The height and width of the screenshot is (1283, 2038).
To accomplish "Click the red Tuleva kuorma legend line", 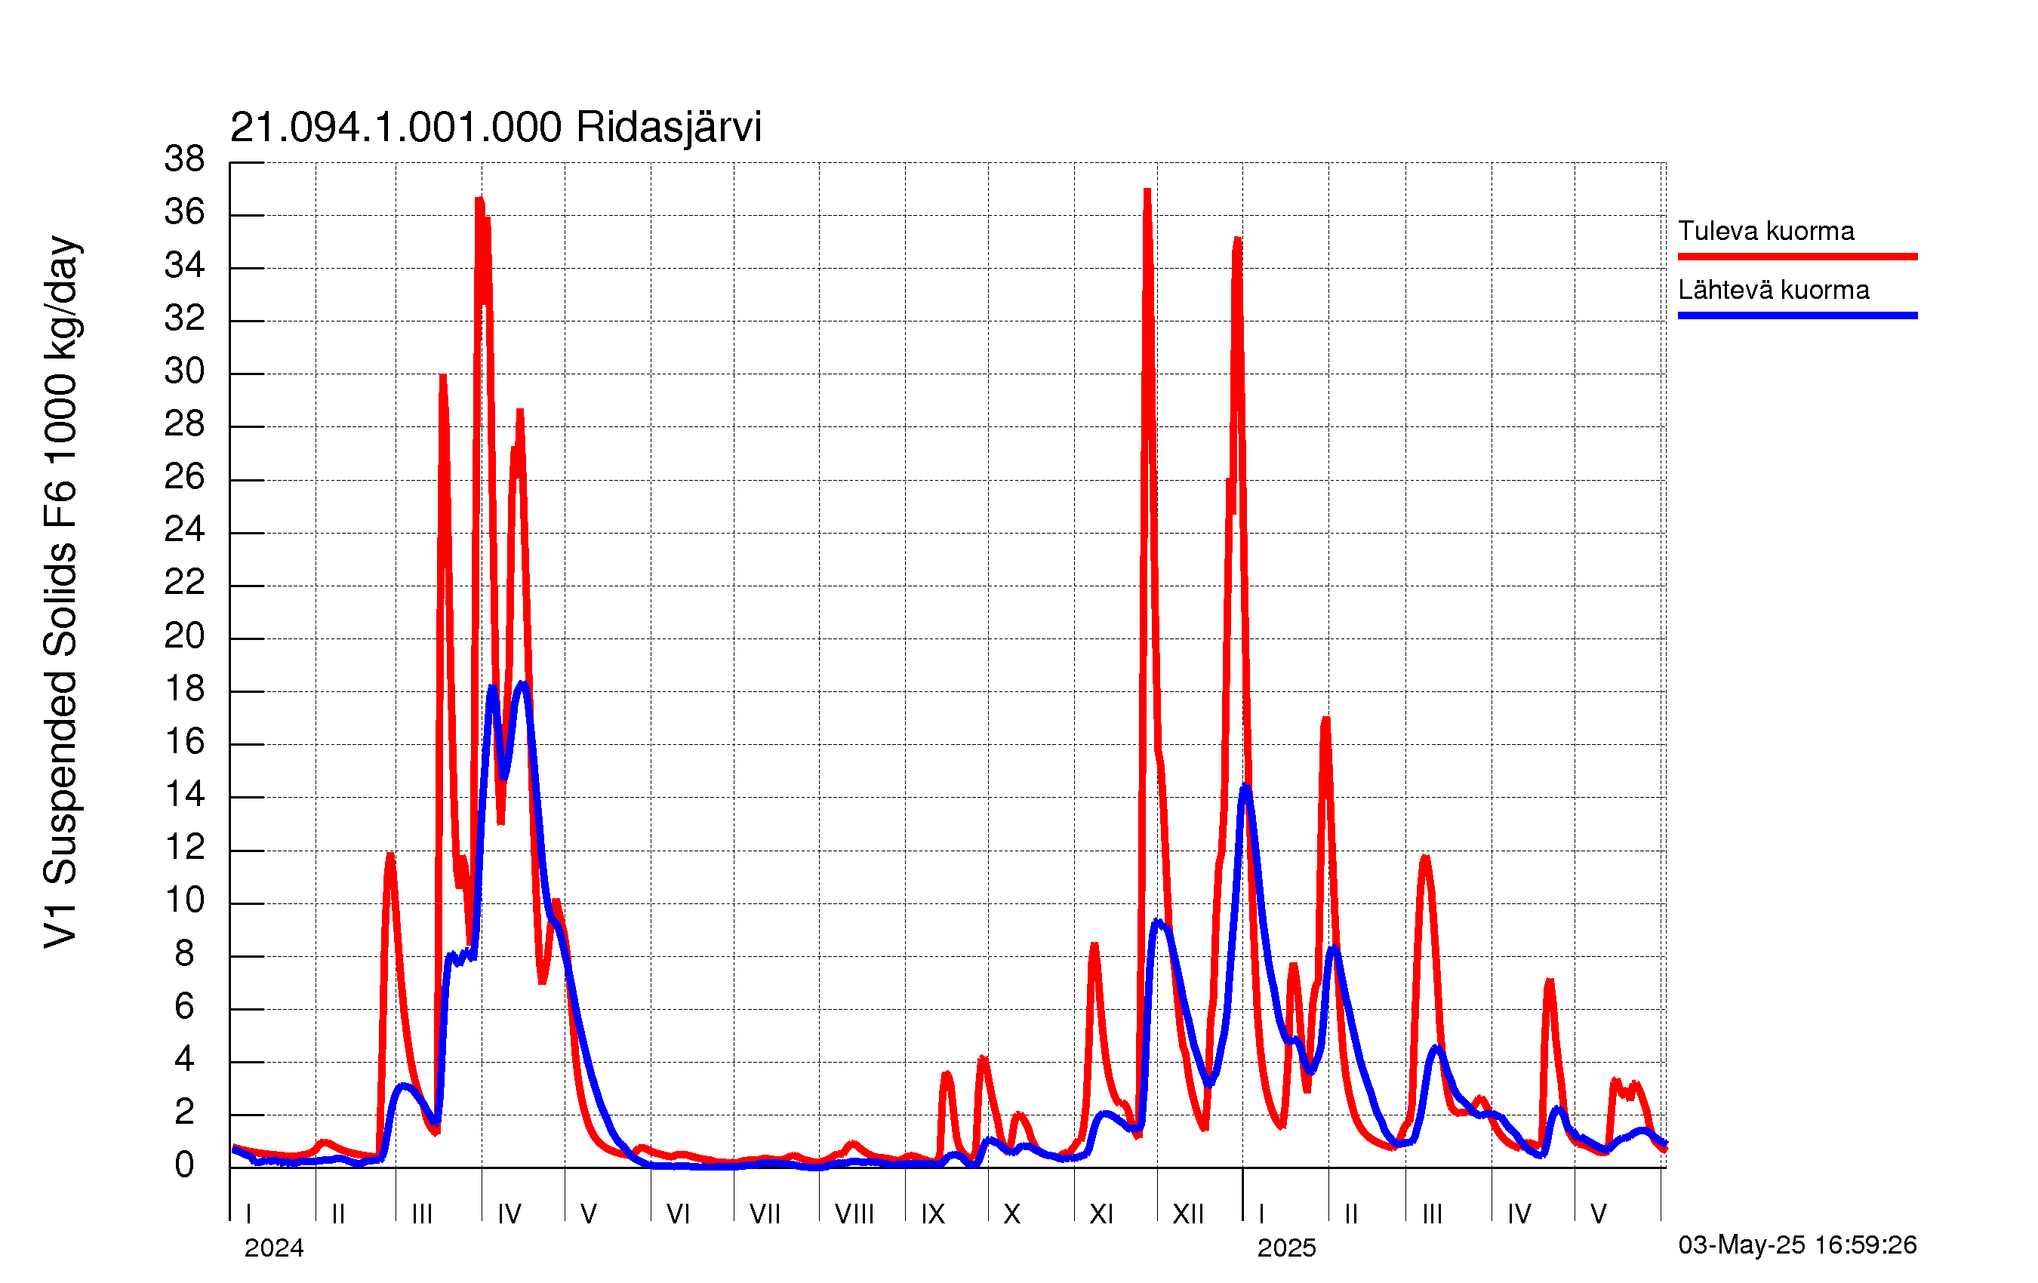I will (1796, 257).
